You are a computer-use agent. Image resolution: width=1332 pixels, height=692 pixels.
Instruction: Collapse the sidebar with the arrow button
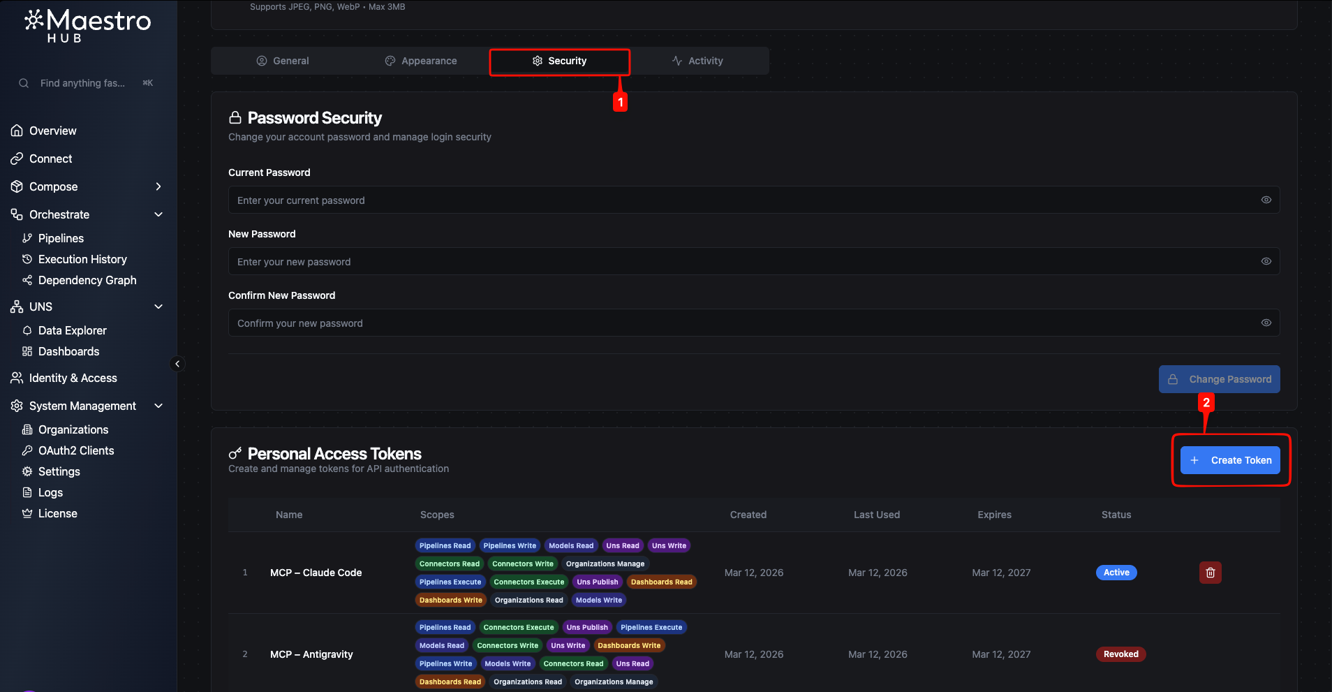point(177,364)
